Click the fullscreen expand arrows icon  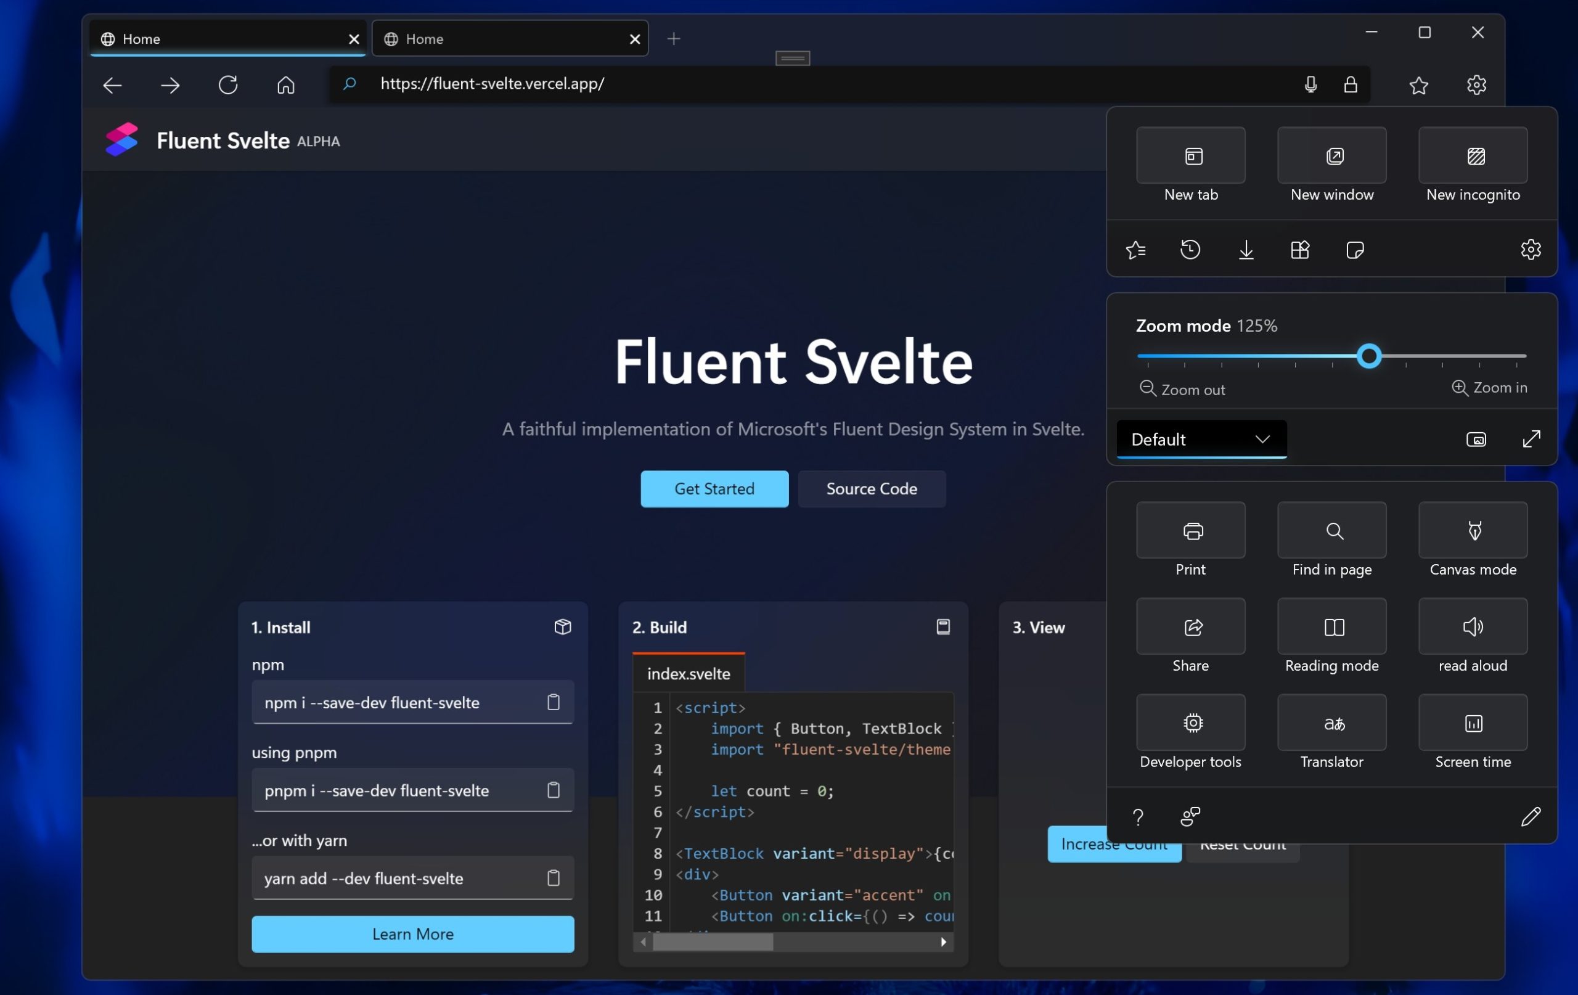(1531, 439)
